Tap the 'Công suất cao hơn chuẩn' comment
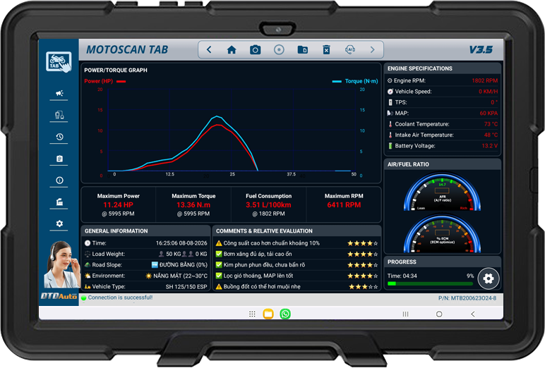This screenshot has height=368, width=545. [x=272, y=243]
